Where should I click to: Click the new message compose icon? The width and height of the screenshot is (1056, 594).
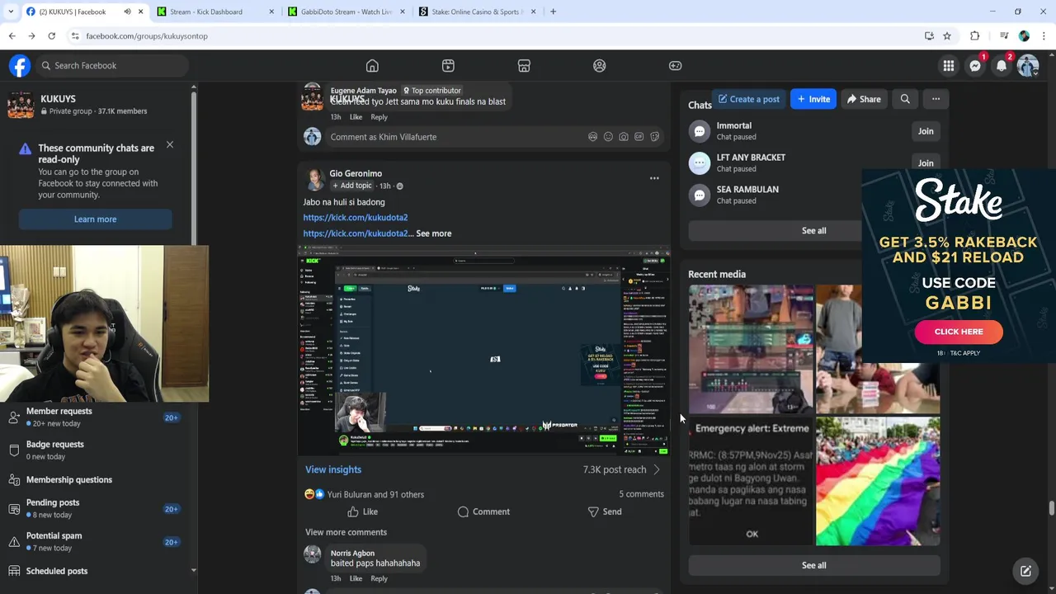(x=1025, y=571)
